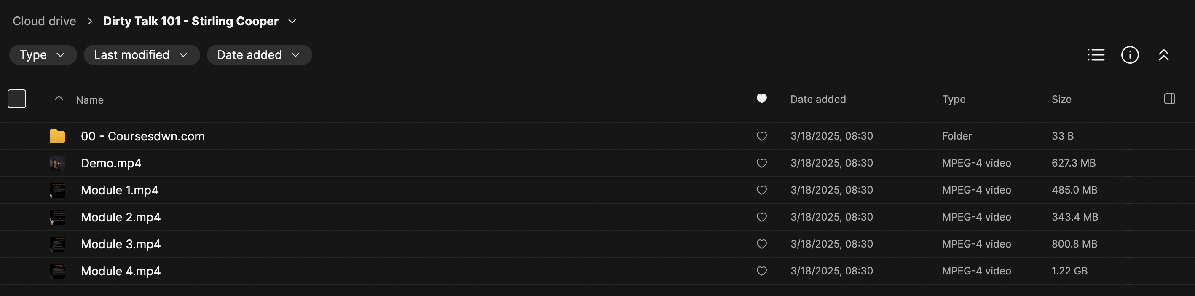Expand the Type filter dropdown

43,55
